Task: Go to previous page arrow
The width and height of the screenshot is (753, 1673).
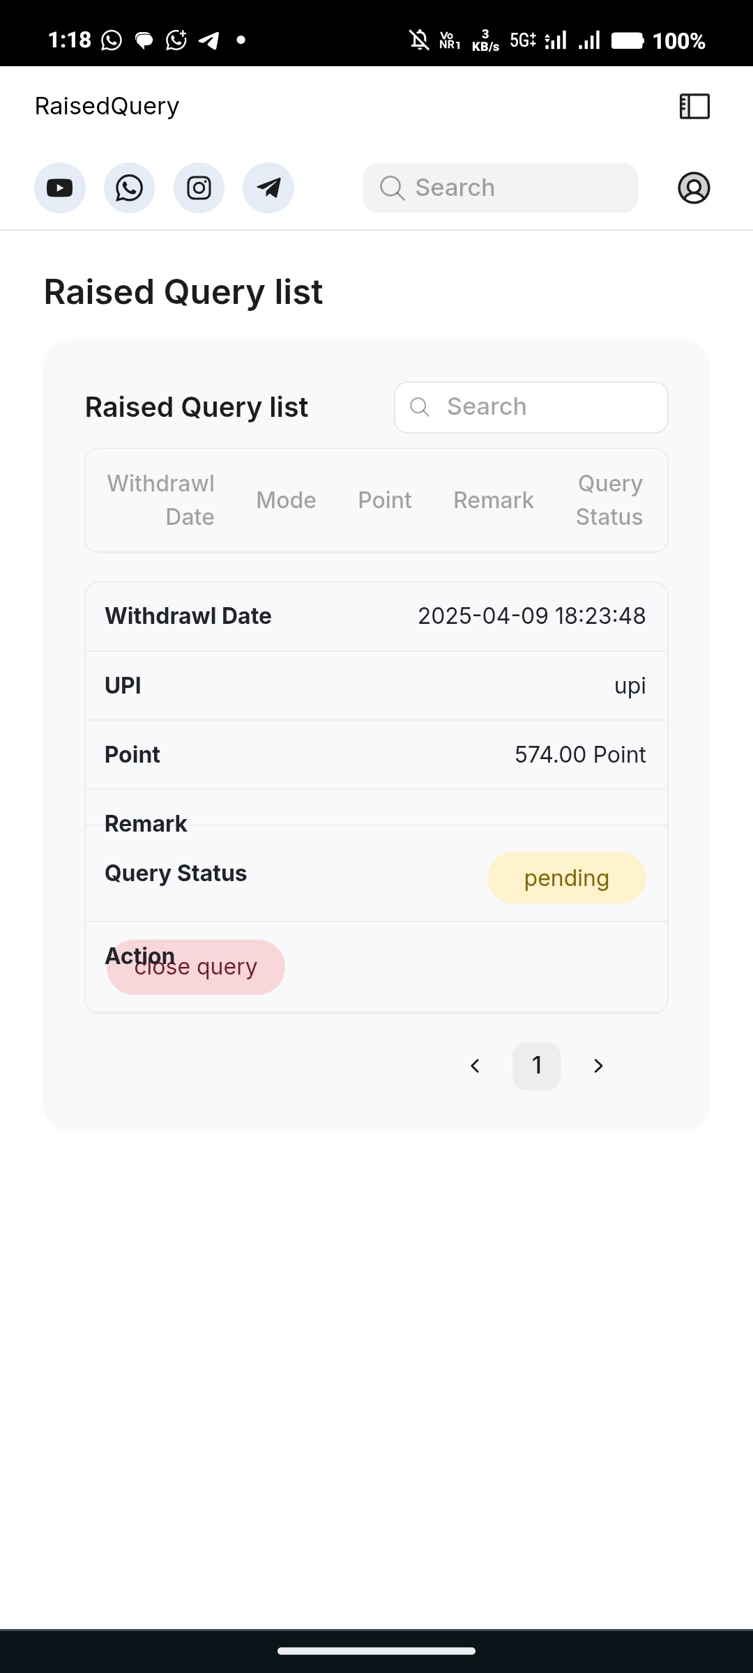Action: (x=476, y=1066)
